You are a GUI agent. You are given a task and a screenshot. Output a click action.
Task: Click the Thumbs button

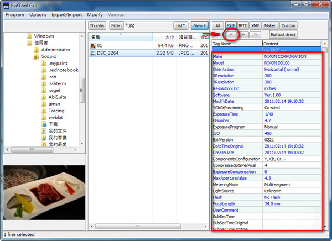pos(97,25)
